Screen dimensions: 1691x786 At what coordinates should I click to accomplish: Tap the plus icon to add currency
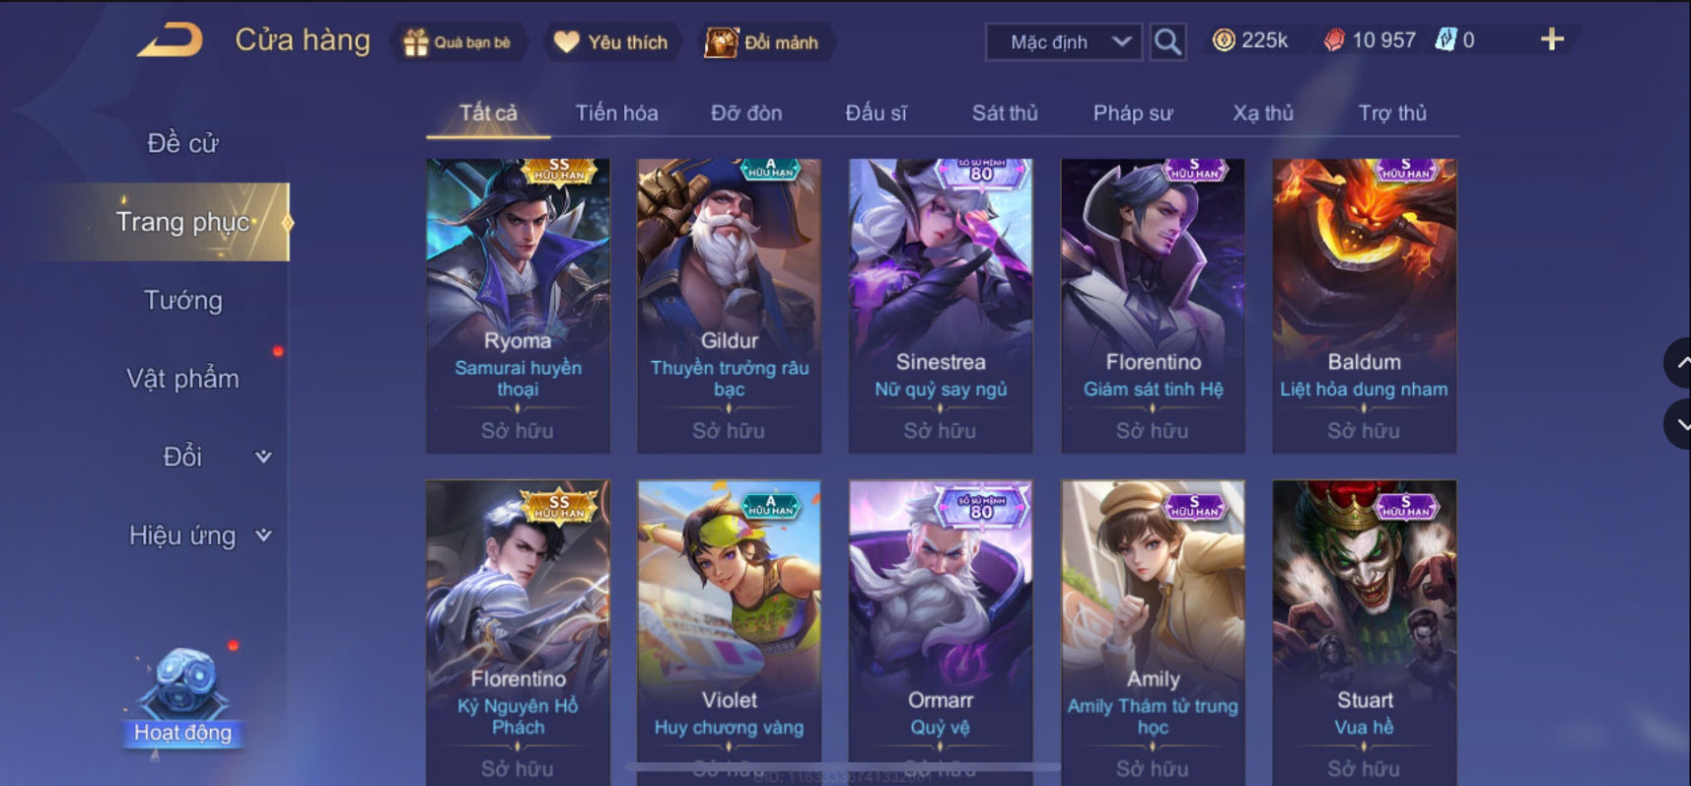tap(1552, 39)
